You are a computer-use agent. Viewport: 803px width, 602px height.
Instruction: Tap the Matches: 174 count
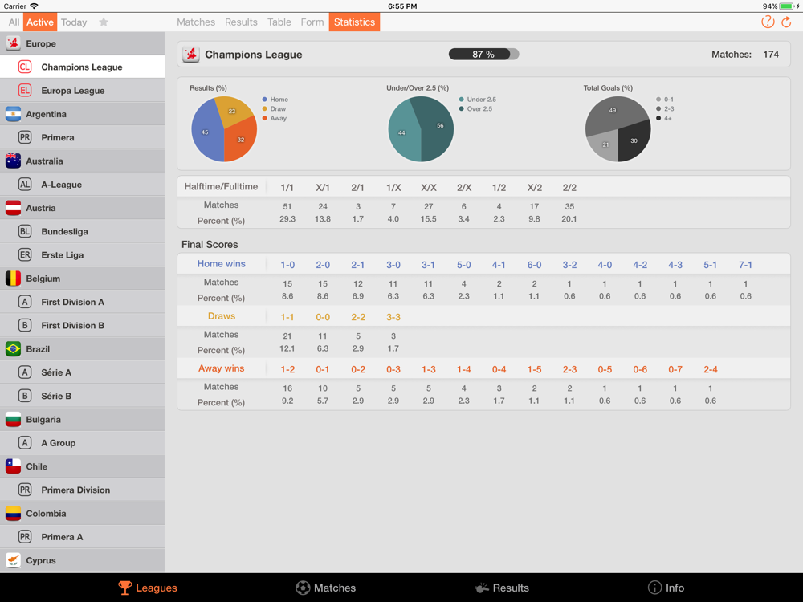pyautogui.click(x=745, y=55)
